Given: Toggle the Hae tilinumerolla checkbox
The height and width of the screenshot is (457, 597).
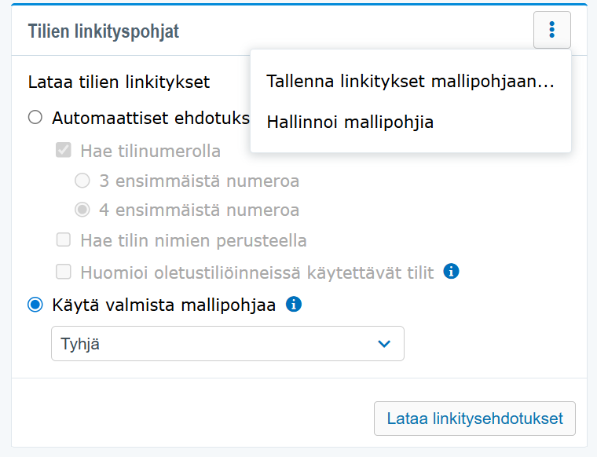Looking at the screenshot, I should point(64,150).
